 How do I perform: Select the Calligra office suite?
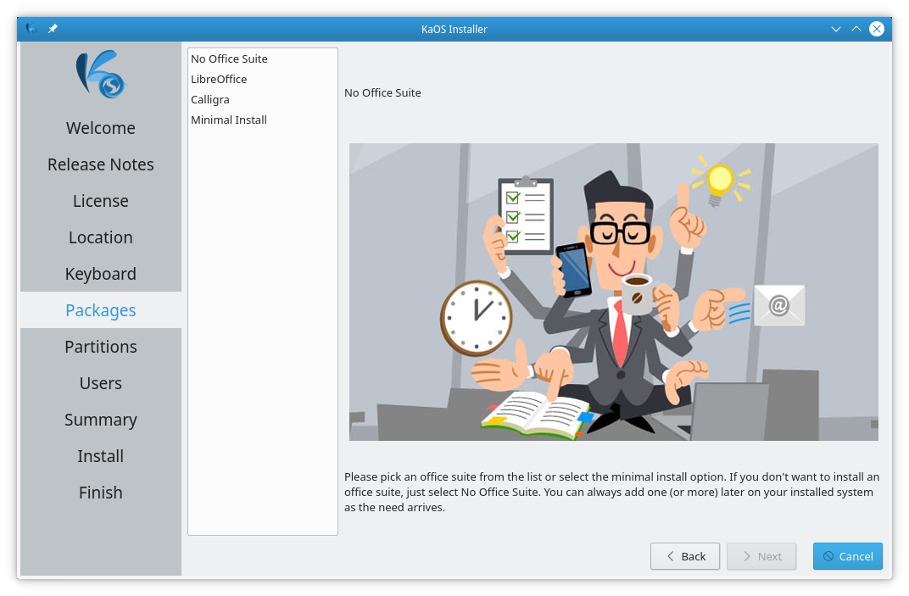pyautogui.click(x=209, y=99)
